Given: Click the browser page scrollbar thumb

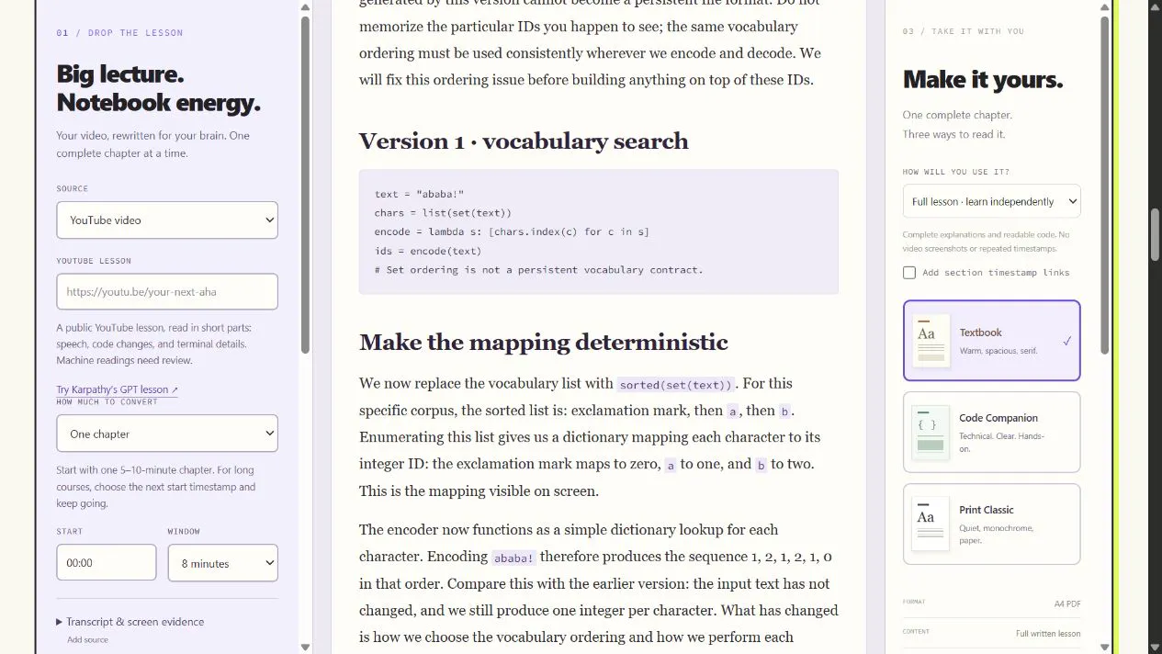Looking at the screenshot, I should click(1155, 234).
